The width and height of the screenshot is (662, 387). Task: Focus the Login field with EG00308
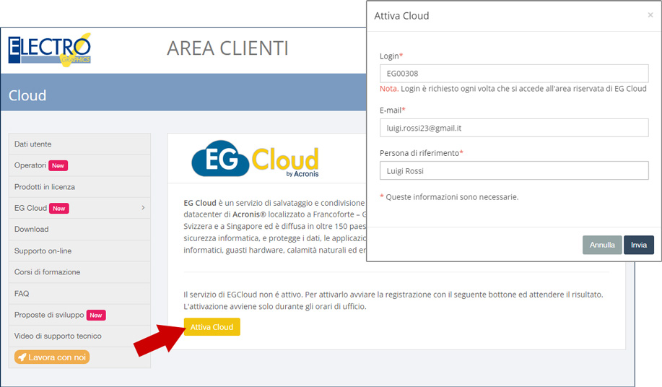tap(514, 74)
